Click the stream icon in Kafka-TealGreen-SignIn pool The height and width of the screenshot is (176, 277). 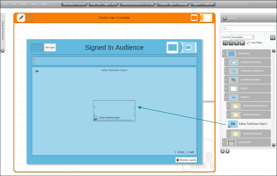tap(37, 71)
